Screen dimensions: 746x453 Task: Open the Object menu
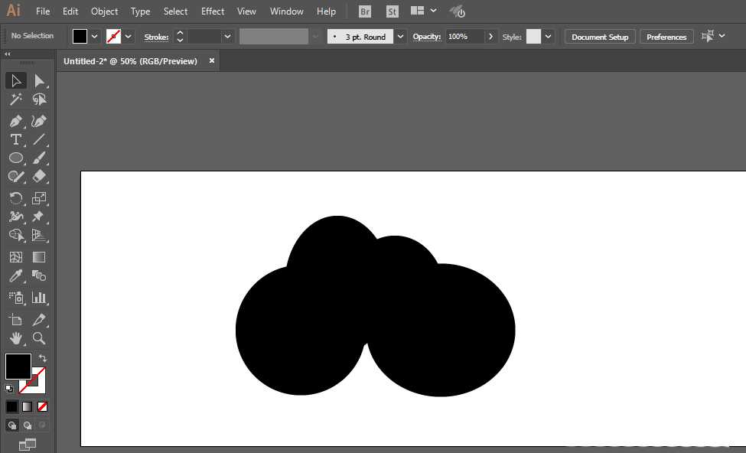104,11
